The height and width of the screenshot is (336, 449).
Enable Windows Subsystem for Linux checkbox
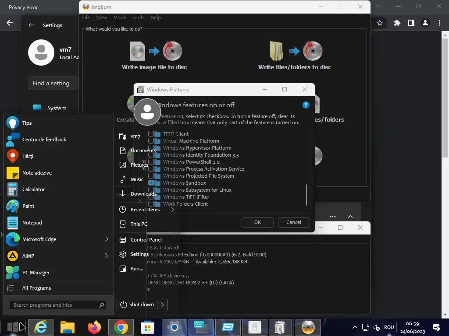point(151,189)
